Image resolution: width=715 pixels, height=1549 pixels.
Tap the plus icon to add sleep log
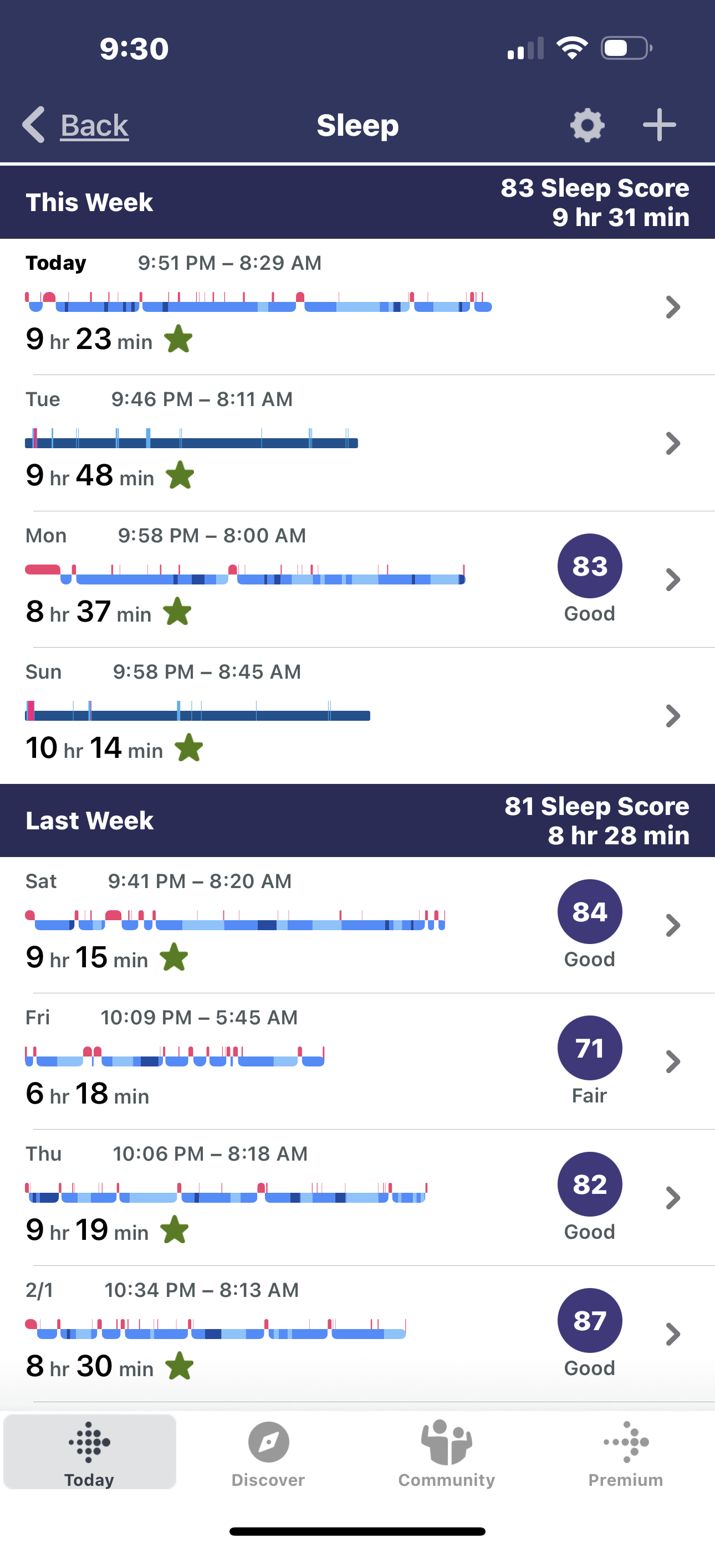659,125
